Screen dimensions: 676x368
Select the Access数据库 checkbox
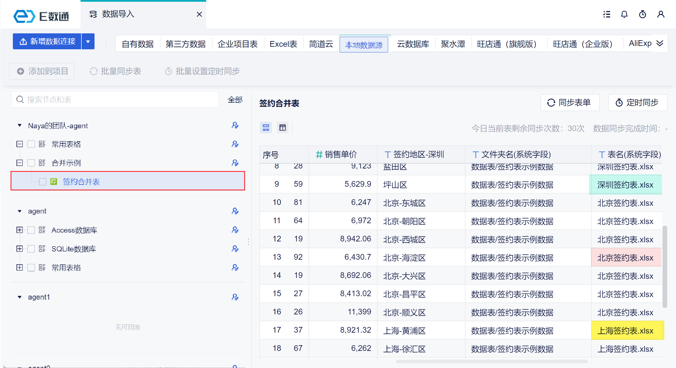click(31, 230)
